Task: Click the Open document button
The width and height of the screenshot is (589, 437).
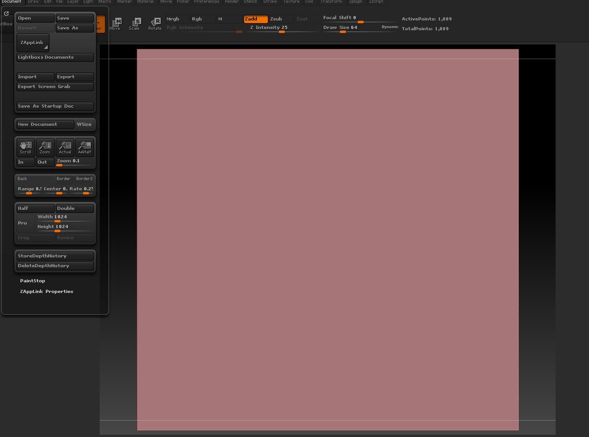Action: pos(36,18)
